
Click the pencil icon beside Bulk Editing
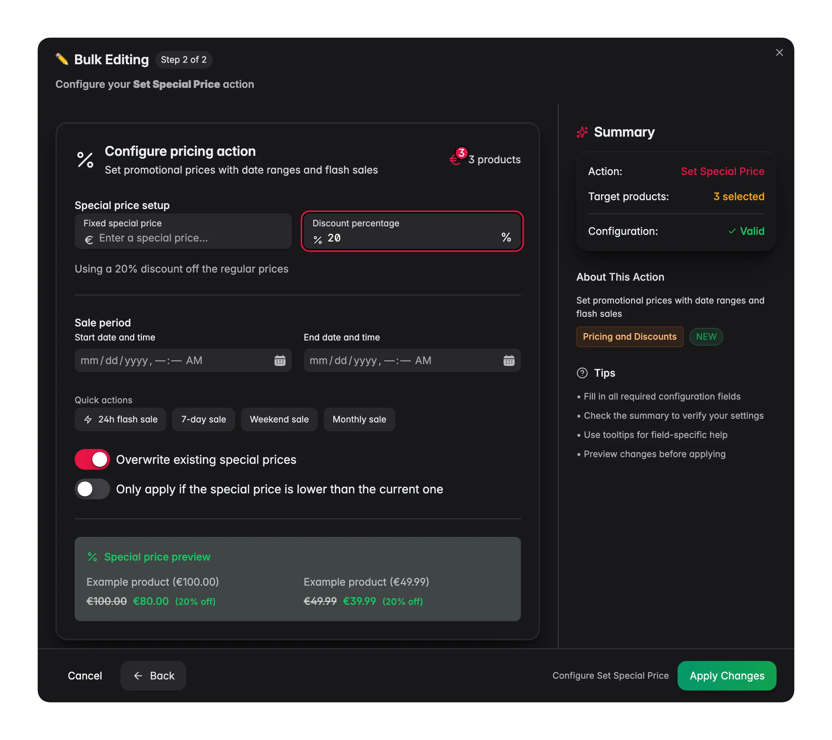62,59
